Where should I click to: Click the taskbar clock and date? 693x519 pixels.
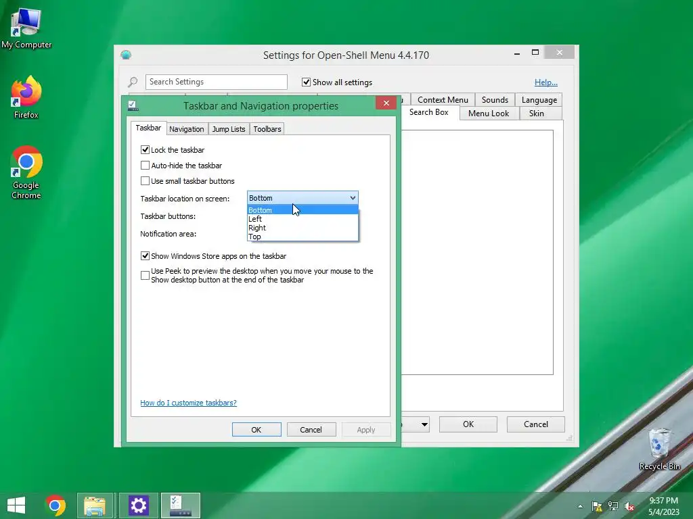pos(663,506)
